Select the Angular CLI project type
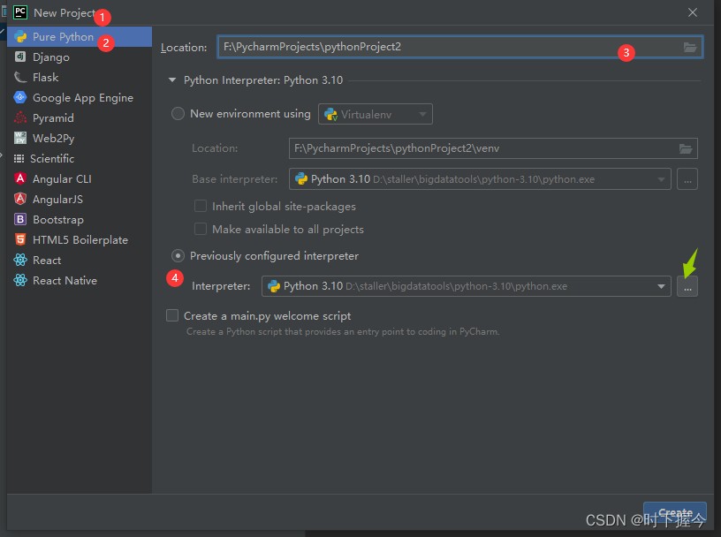The height and width of the screenshot is (537, 721). (x=80, y=178)
